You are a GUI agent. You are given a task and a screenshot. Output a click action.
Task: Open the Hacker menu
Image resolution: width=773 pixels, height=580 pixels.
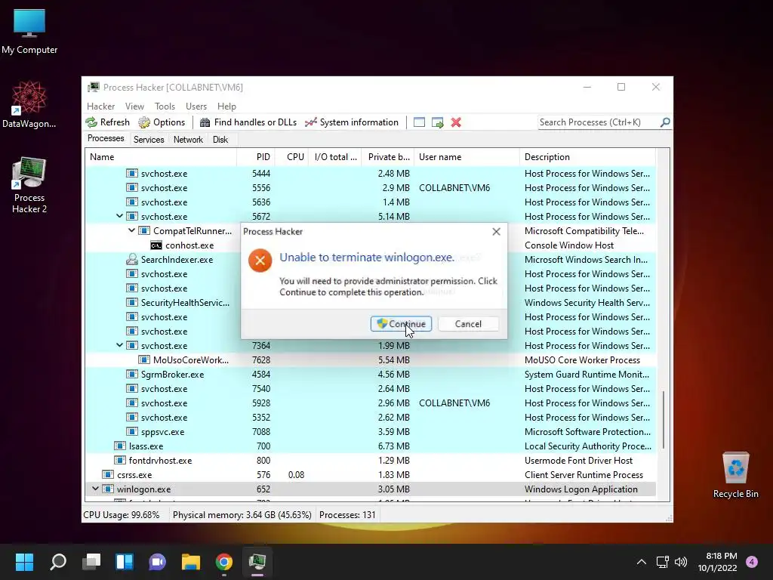point(100,106)
